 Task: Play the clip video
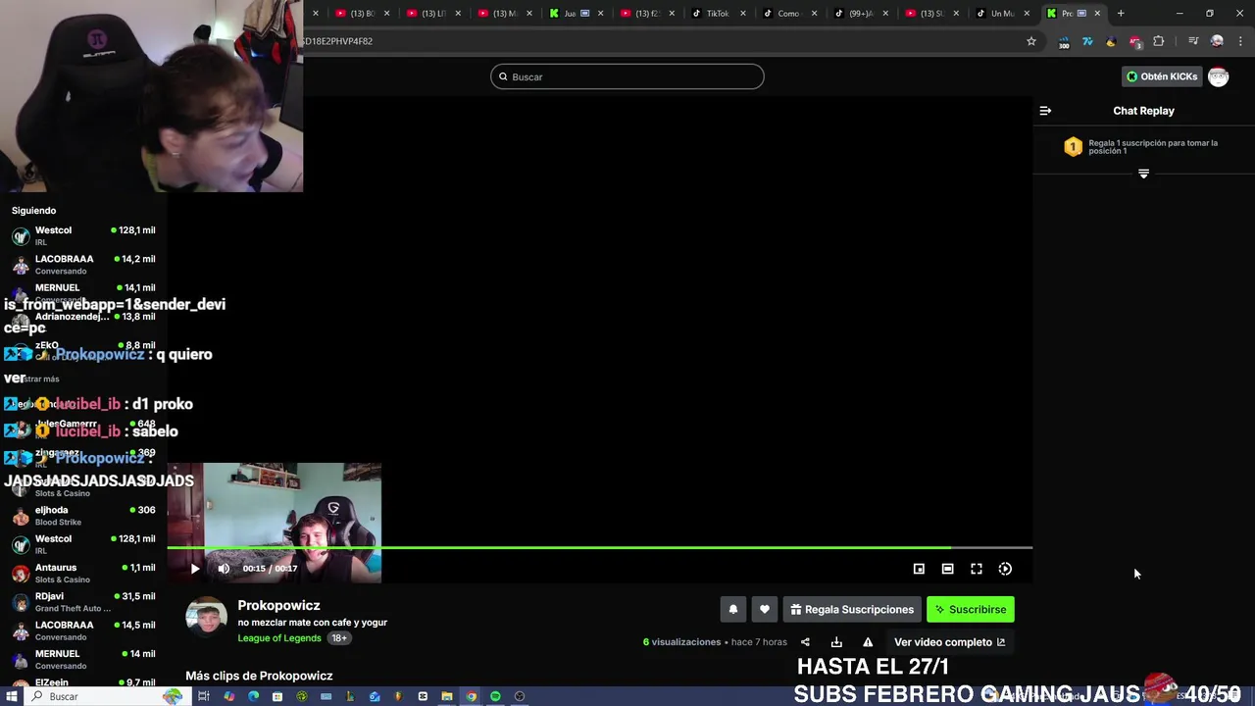(194, 569)
